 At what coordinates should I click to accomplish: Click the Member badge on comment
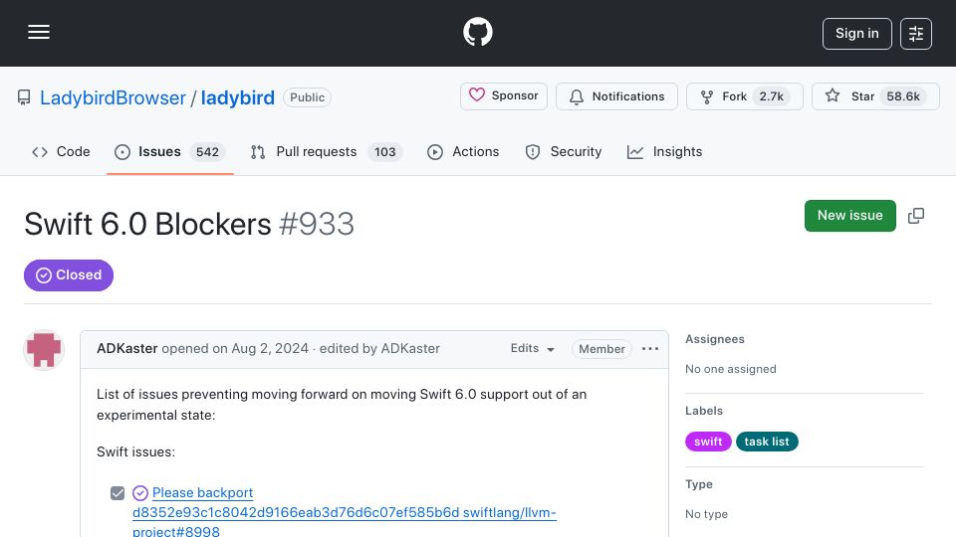click(x=601, y=349)
